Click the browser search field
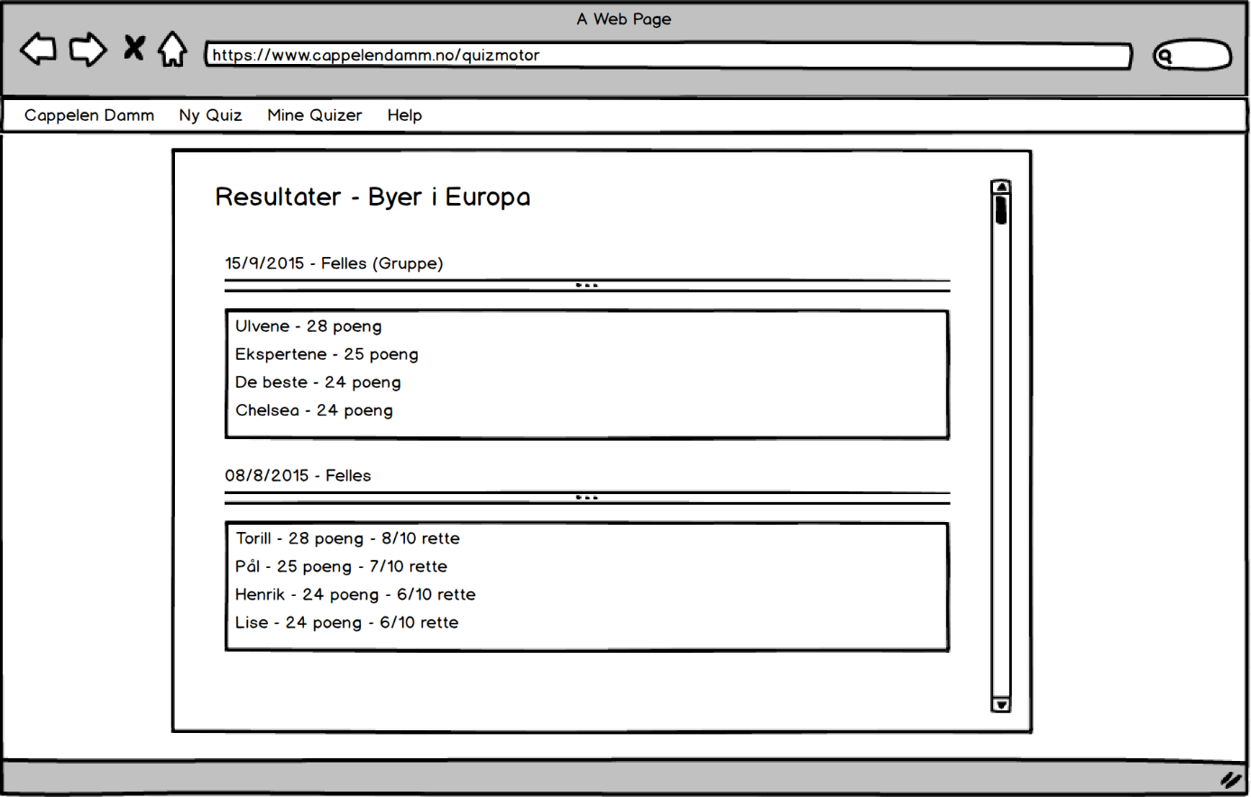Viewport: 1251px width, 797px height. pos(1192,55)
